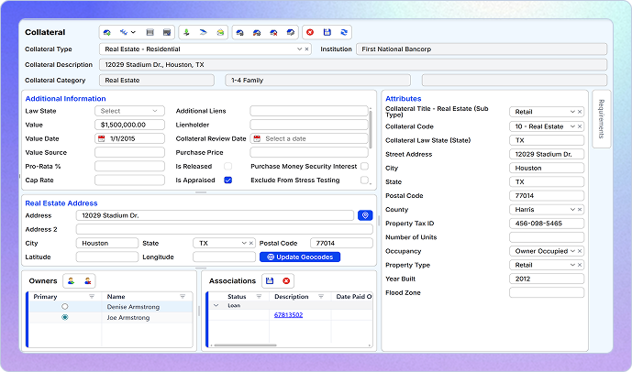Click the first owner icon in Owners header

(71, 280)
